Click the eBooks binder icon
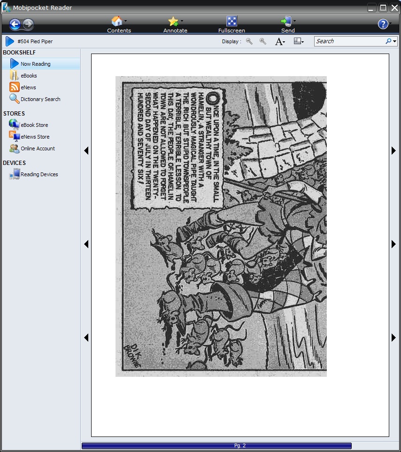This screenshot has width=401, height=452. pyautogui.click(x=14, y=76)
